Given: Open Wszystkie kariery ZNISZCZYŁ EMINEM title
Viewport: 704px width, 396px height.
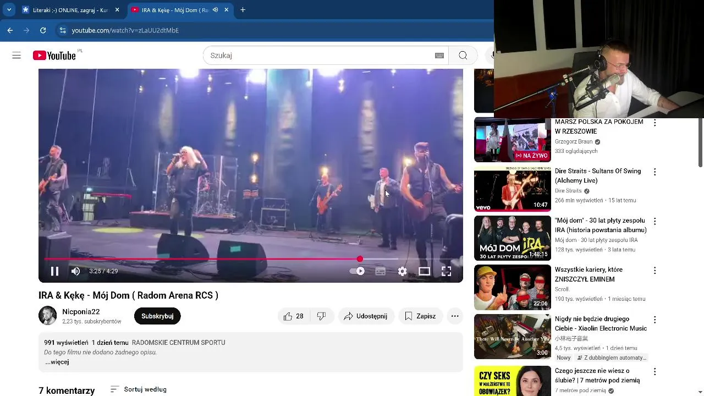Looking at the screenshot, I should click(x=588, y=274).
